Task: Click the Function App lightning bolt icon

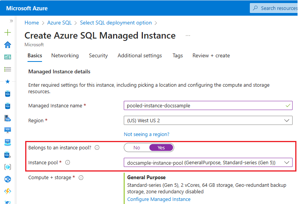Action: tap(8, 191)
